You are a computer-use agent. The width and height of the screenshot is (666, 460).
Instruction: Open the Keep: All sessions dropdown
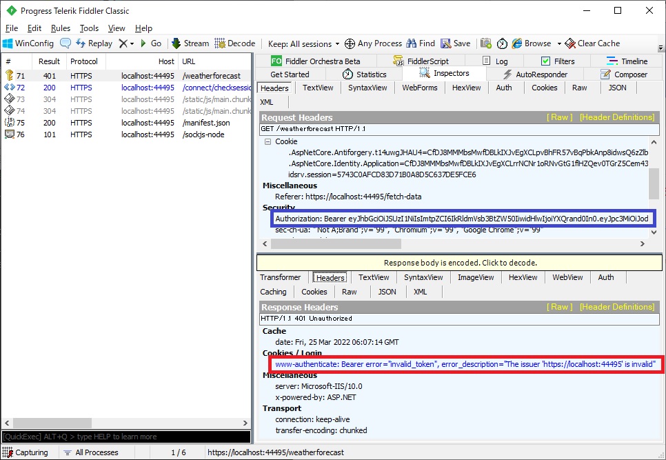coord(303,43)
